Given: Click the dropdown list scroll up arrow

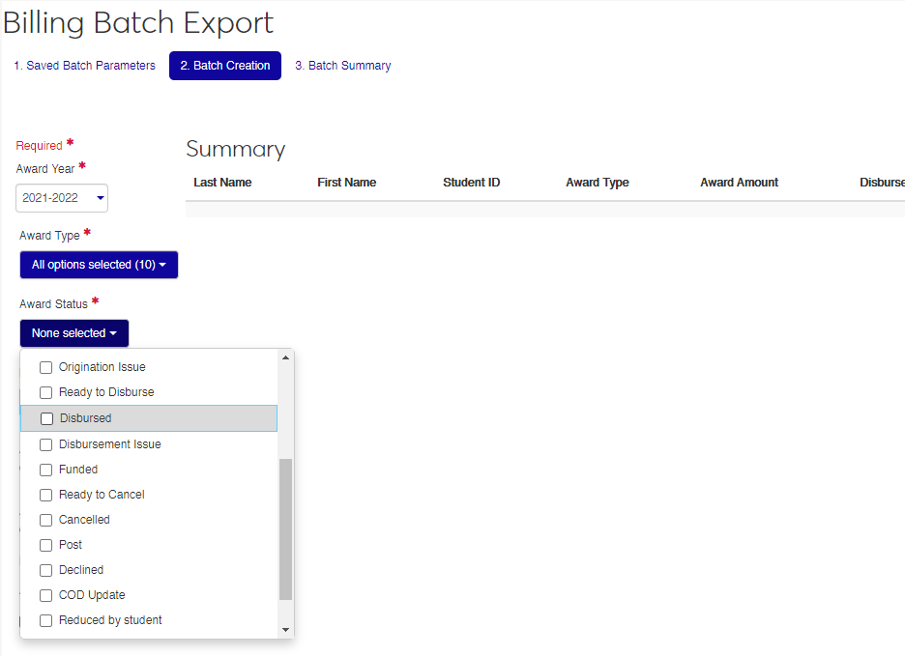Looking at the screenshot, I should tap(285, 358).
